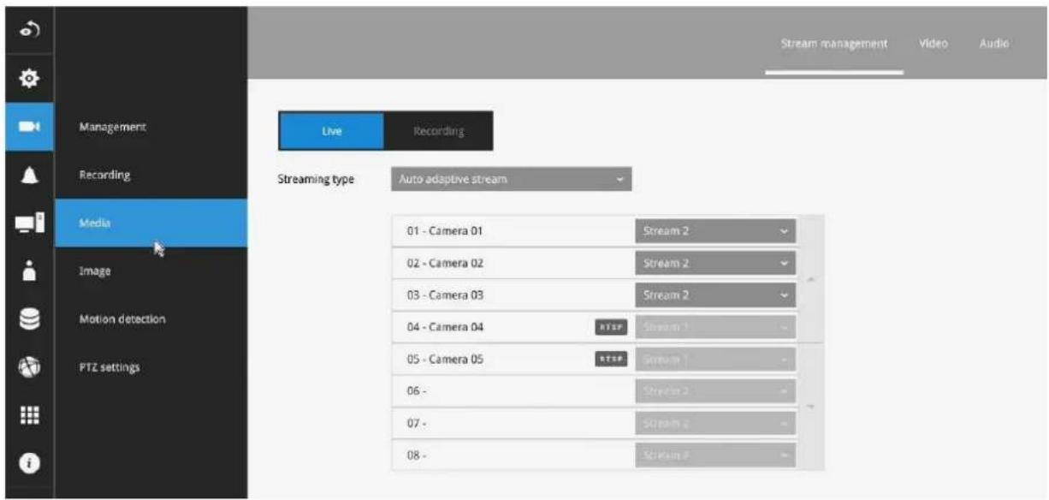This screenshot has height=500, width=1049.
Task: Open the network globe icon
Action: pos(28,366)
